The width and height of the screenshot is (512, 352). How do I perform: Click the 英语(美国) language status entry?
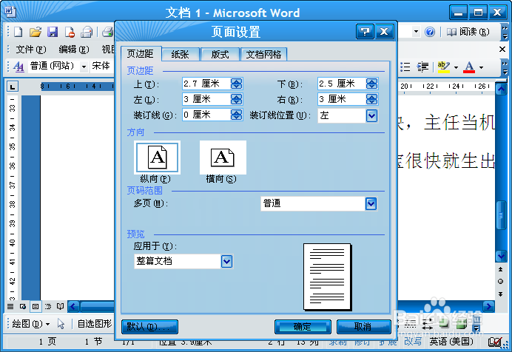(x=451, y=342)
